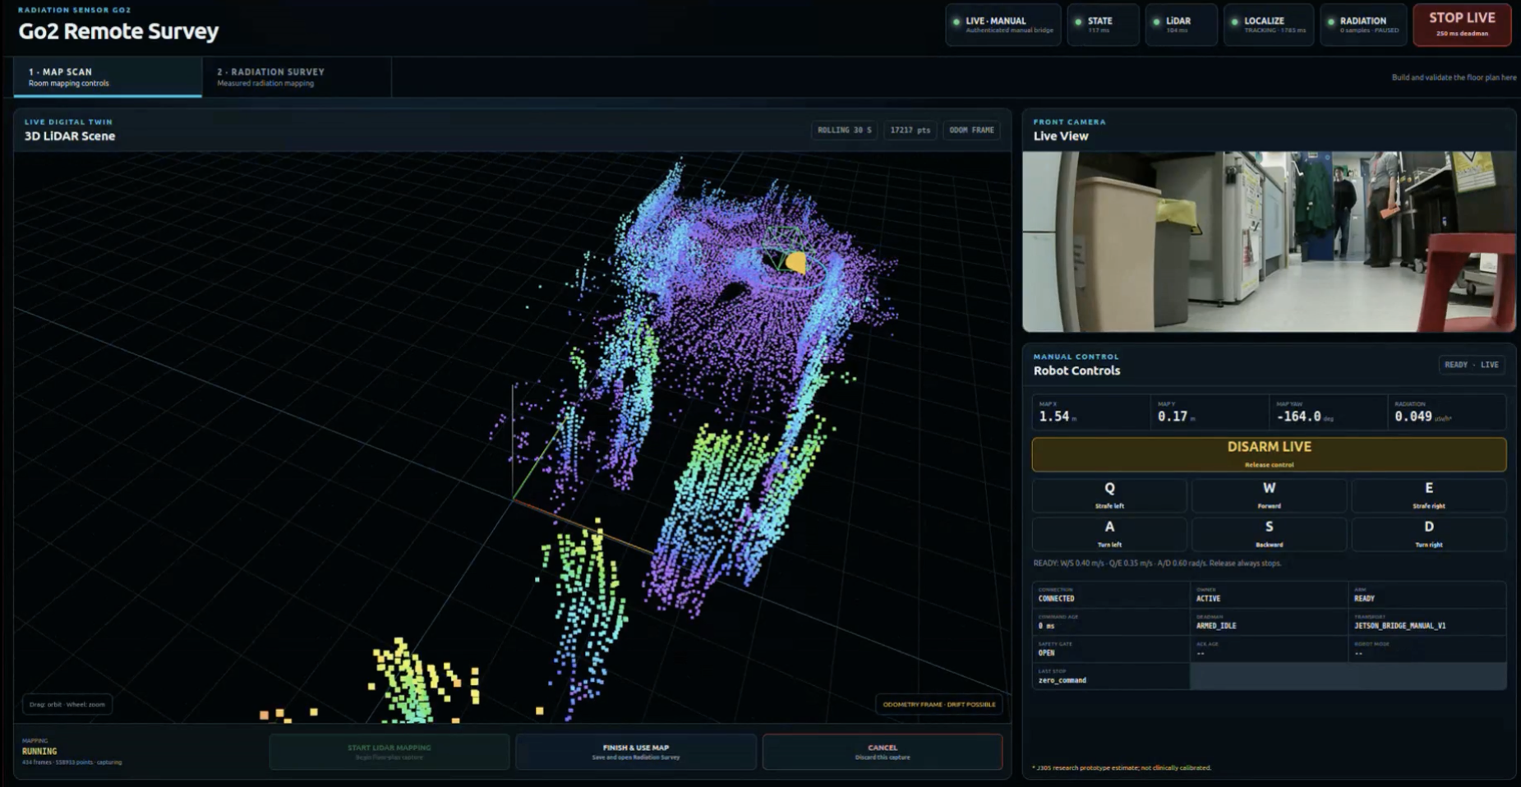This screenshot has height=787, width=1521.
Task: Click the ODOMETRY FRAME · DRIFT POSSIBLE warning
Action: coord(938,704)
